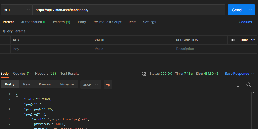
Task: Click line number 6 in the gutter
Action: (9, 119)
